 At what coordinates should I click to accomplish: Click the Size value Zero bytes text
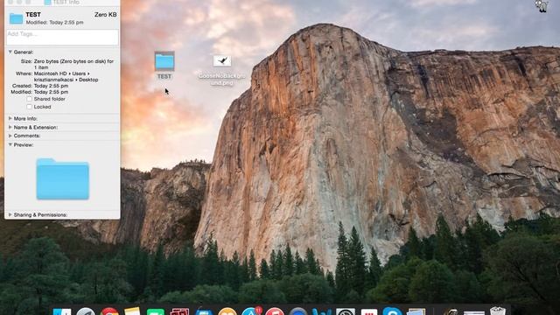(73, 64)
